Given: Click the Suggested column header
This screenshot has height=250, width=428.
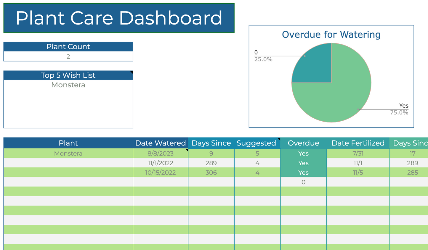Looking at the screenshot, I should [256, 143].
